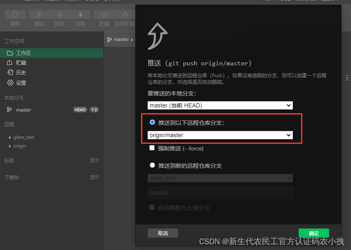Click the Apply Stash (应用贮藏) toolbar icon

coord(125,15)
